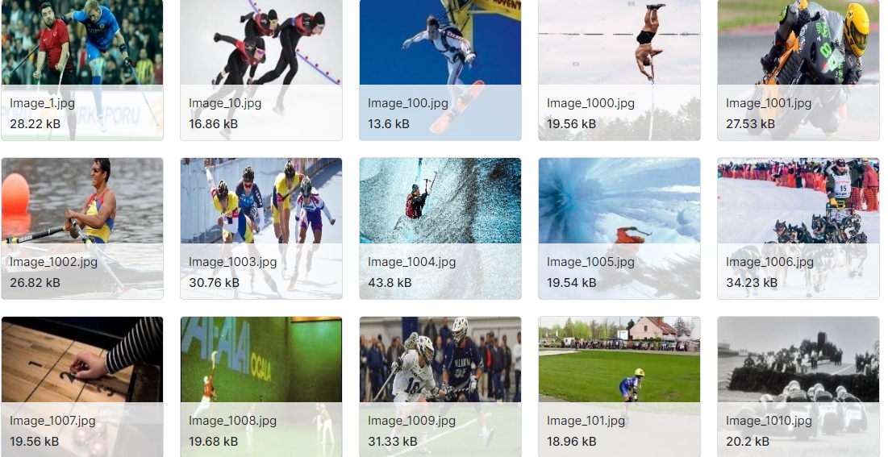Viewport: 888px width, 457px height.
Task: Select Image_10.jpg speed skaters thumbnail
Action: [x=261, y=69]
